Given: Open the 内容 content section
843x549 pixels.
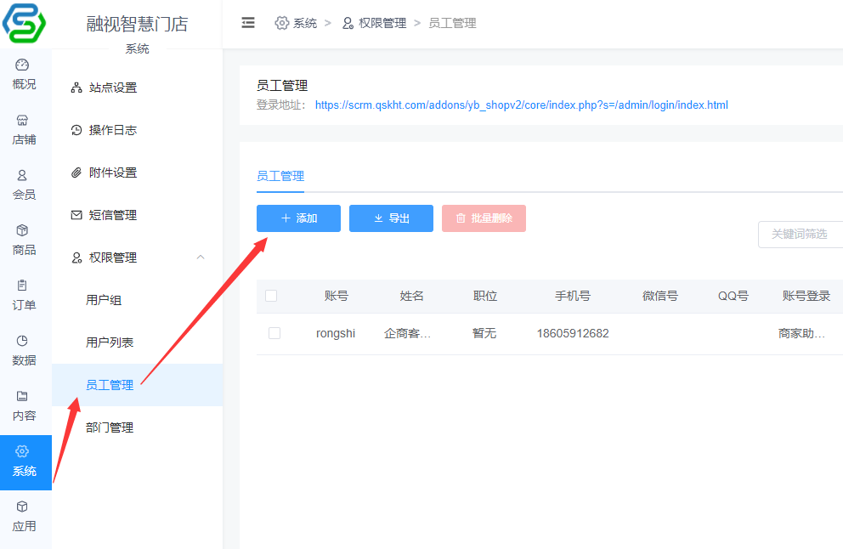Looking at the screenshot, I should (24, 406).
